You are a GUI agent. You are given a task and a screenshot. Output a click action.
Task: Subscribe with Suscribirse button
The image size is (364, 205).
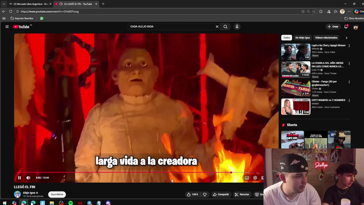pos(57,194)
